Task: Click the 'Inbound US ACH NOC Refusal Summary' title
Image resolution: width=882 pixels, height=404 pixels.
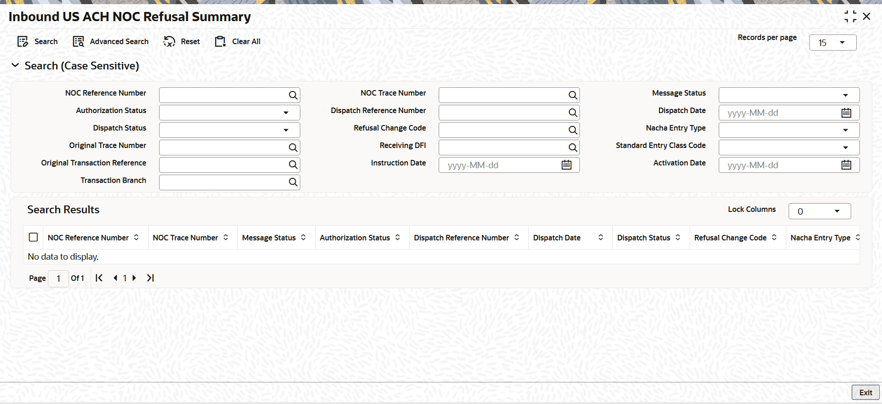Action: (130, 17)
